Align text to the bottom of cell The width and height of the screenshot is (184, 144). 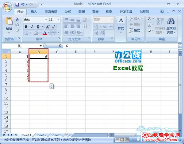[x=78, y=20]
